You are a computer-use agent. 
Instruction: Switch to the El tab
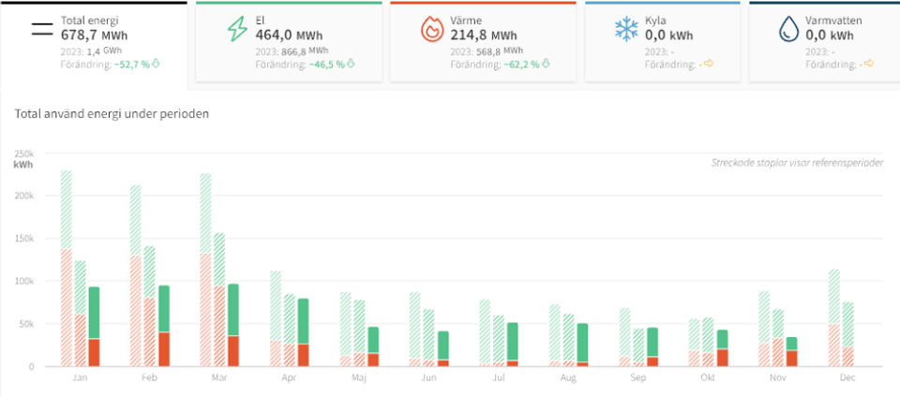289,43
